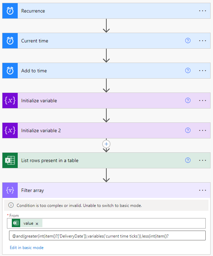Open the Recurrence step ellipsis menu
This screenshot has height=256, width=213.
202,11
